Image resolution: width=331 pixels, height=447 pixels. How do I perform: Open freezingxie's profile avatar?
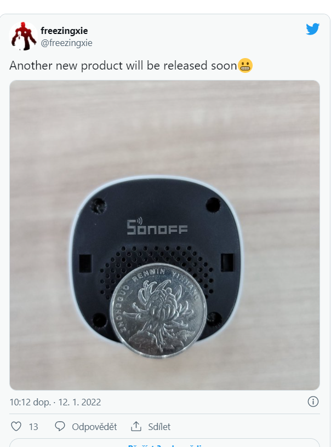coord(24,36)
